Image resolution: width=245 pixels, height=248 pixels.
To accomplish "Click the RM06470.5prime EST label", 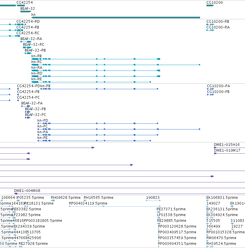I will (221, 238).
